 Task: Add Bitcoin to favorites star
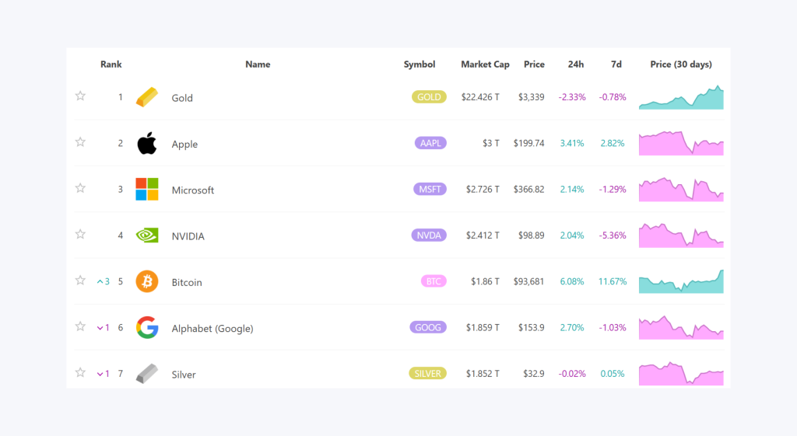[80, 281]
